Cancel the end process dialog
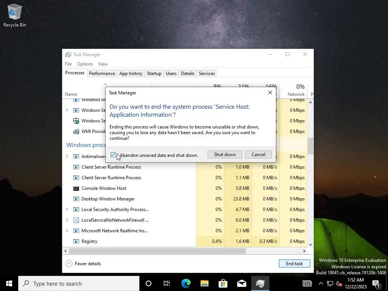 coord(258,155)
